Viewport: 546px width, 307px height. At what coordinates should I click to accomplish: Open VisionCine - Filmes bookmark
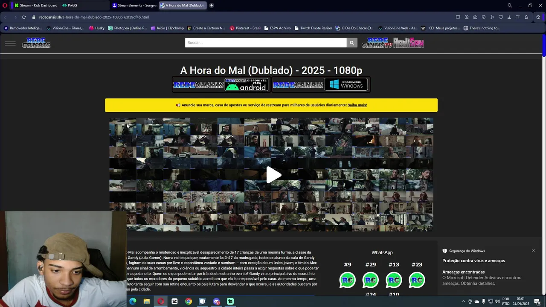tap(65, 28)
